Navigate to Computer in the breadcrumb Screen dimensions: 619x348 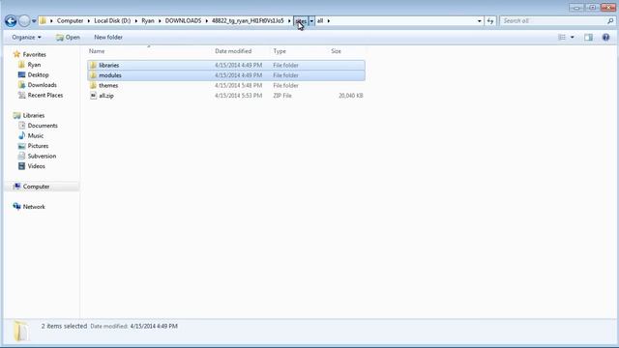[70, 21]
